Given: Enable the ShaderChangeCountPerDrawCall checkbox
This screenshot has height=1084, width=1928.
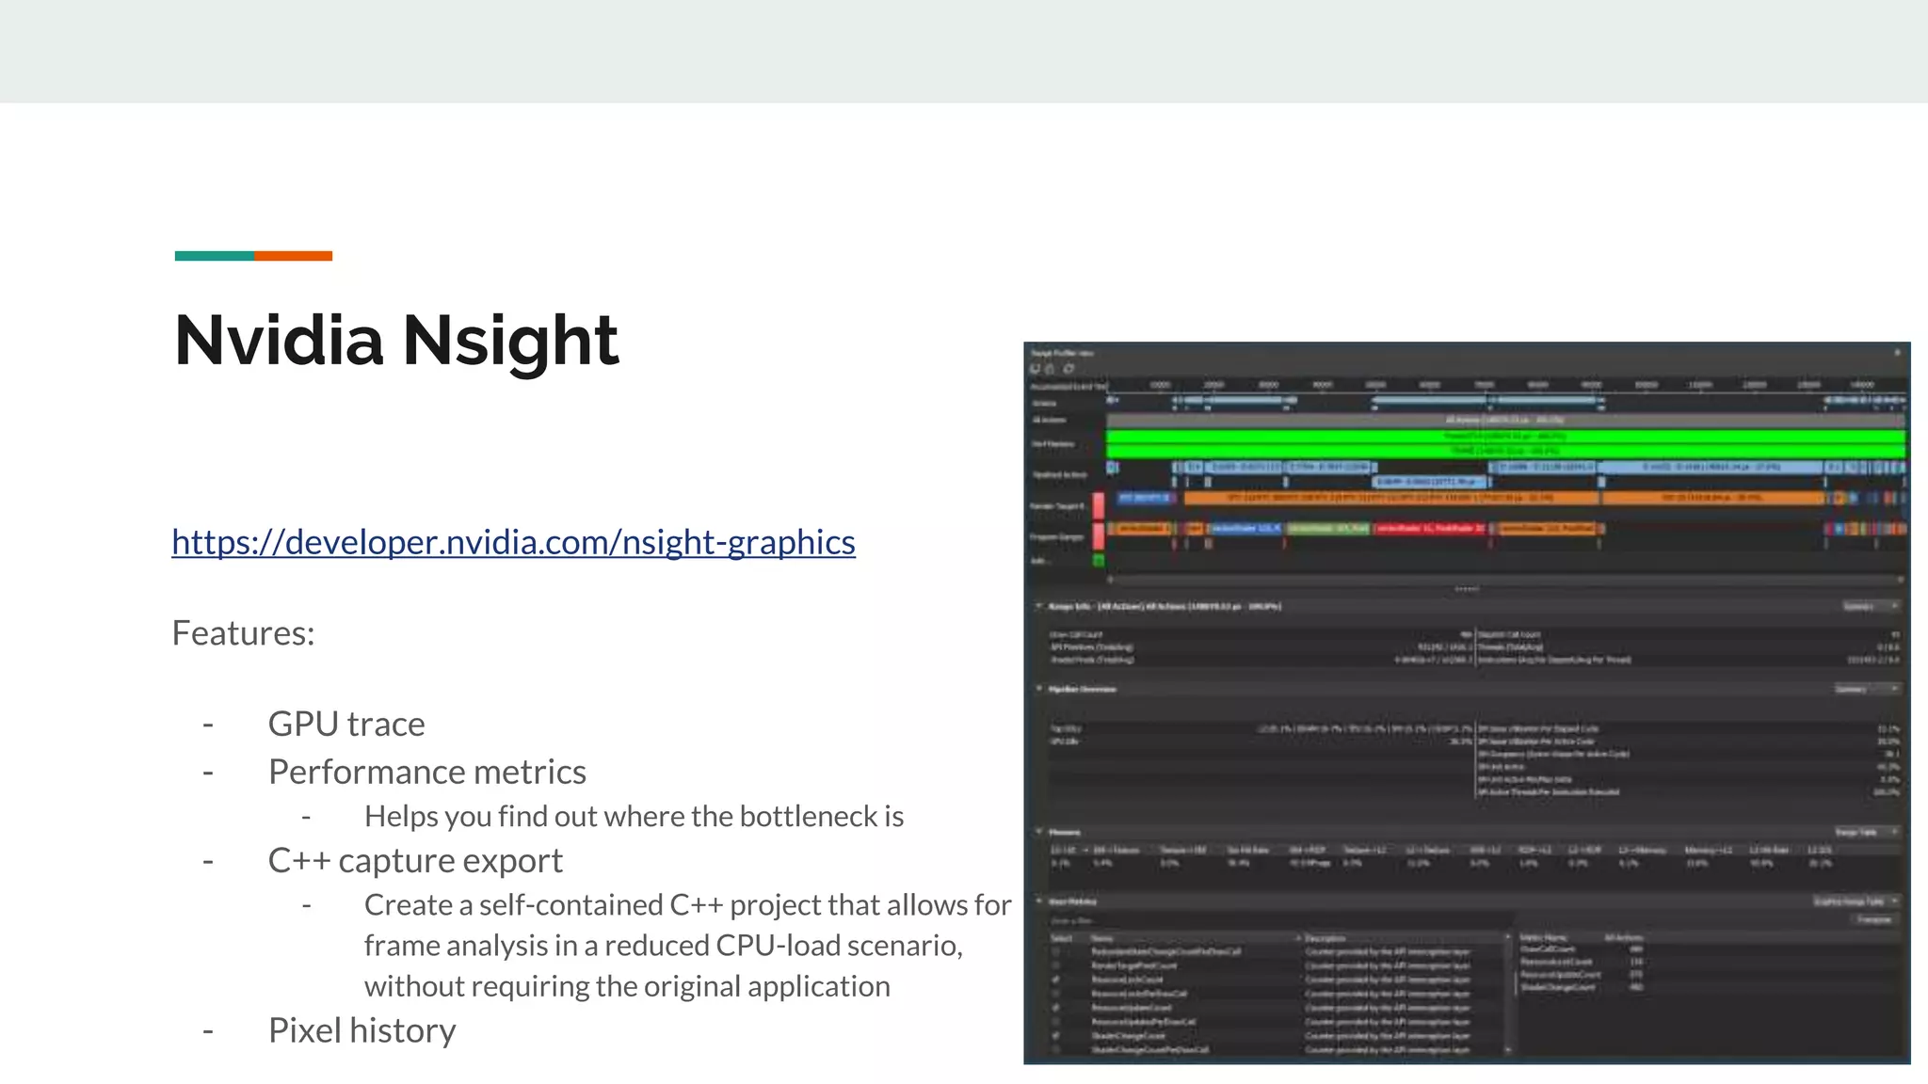Looking at the screenshot, I should pos(1057,1050).
